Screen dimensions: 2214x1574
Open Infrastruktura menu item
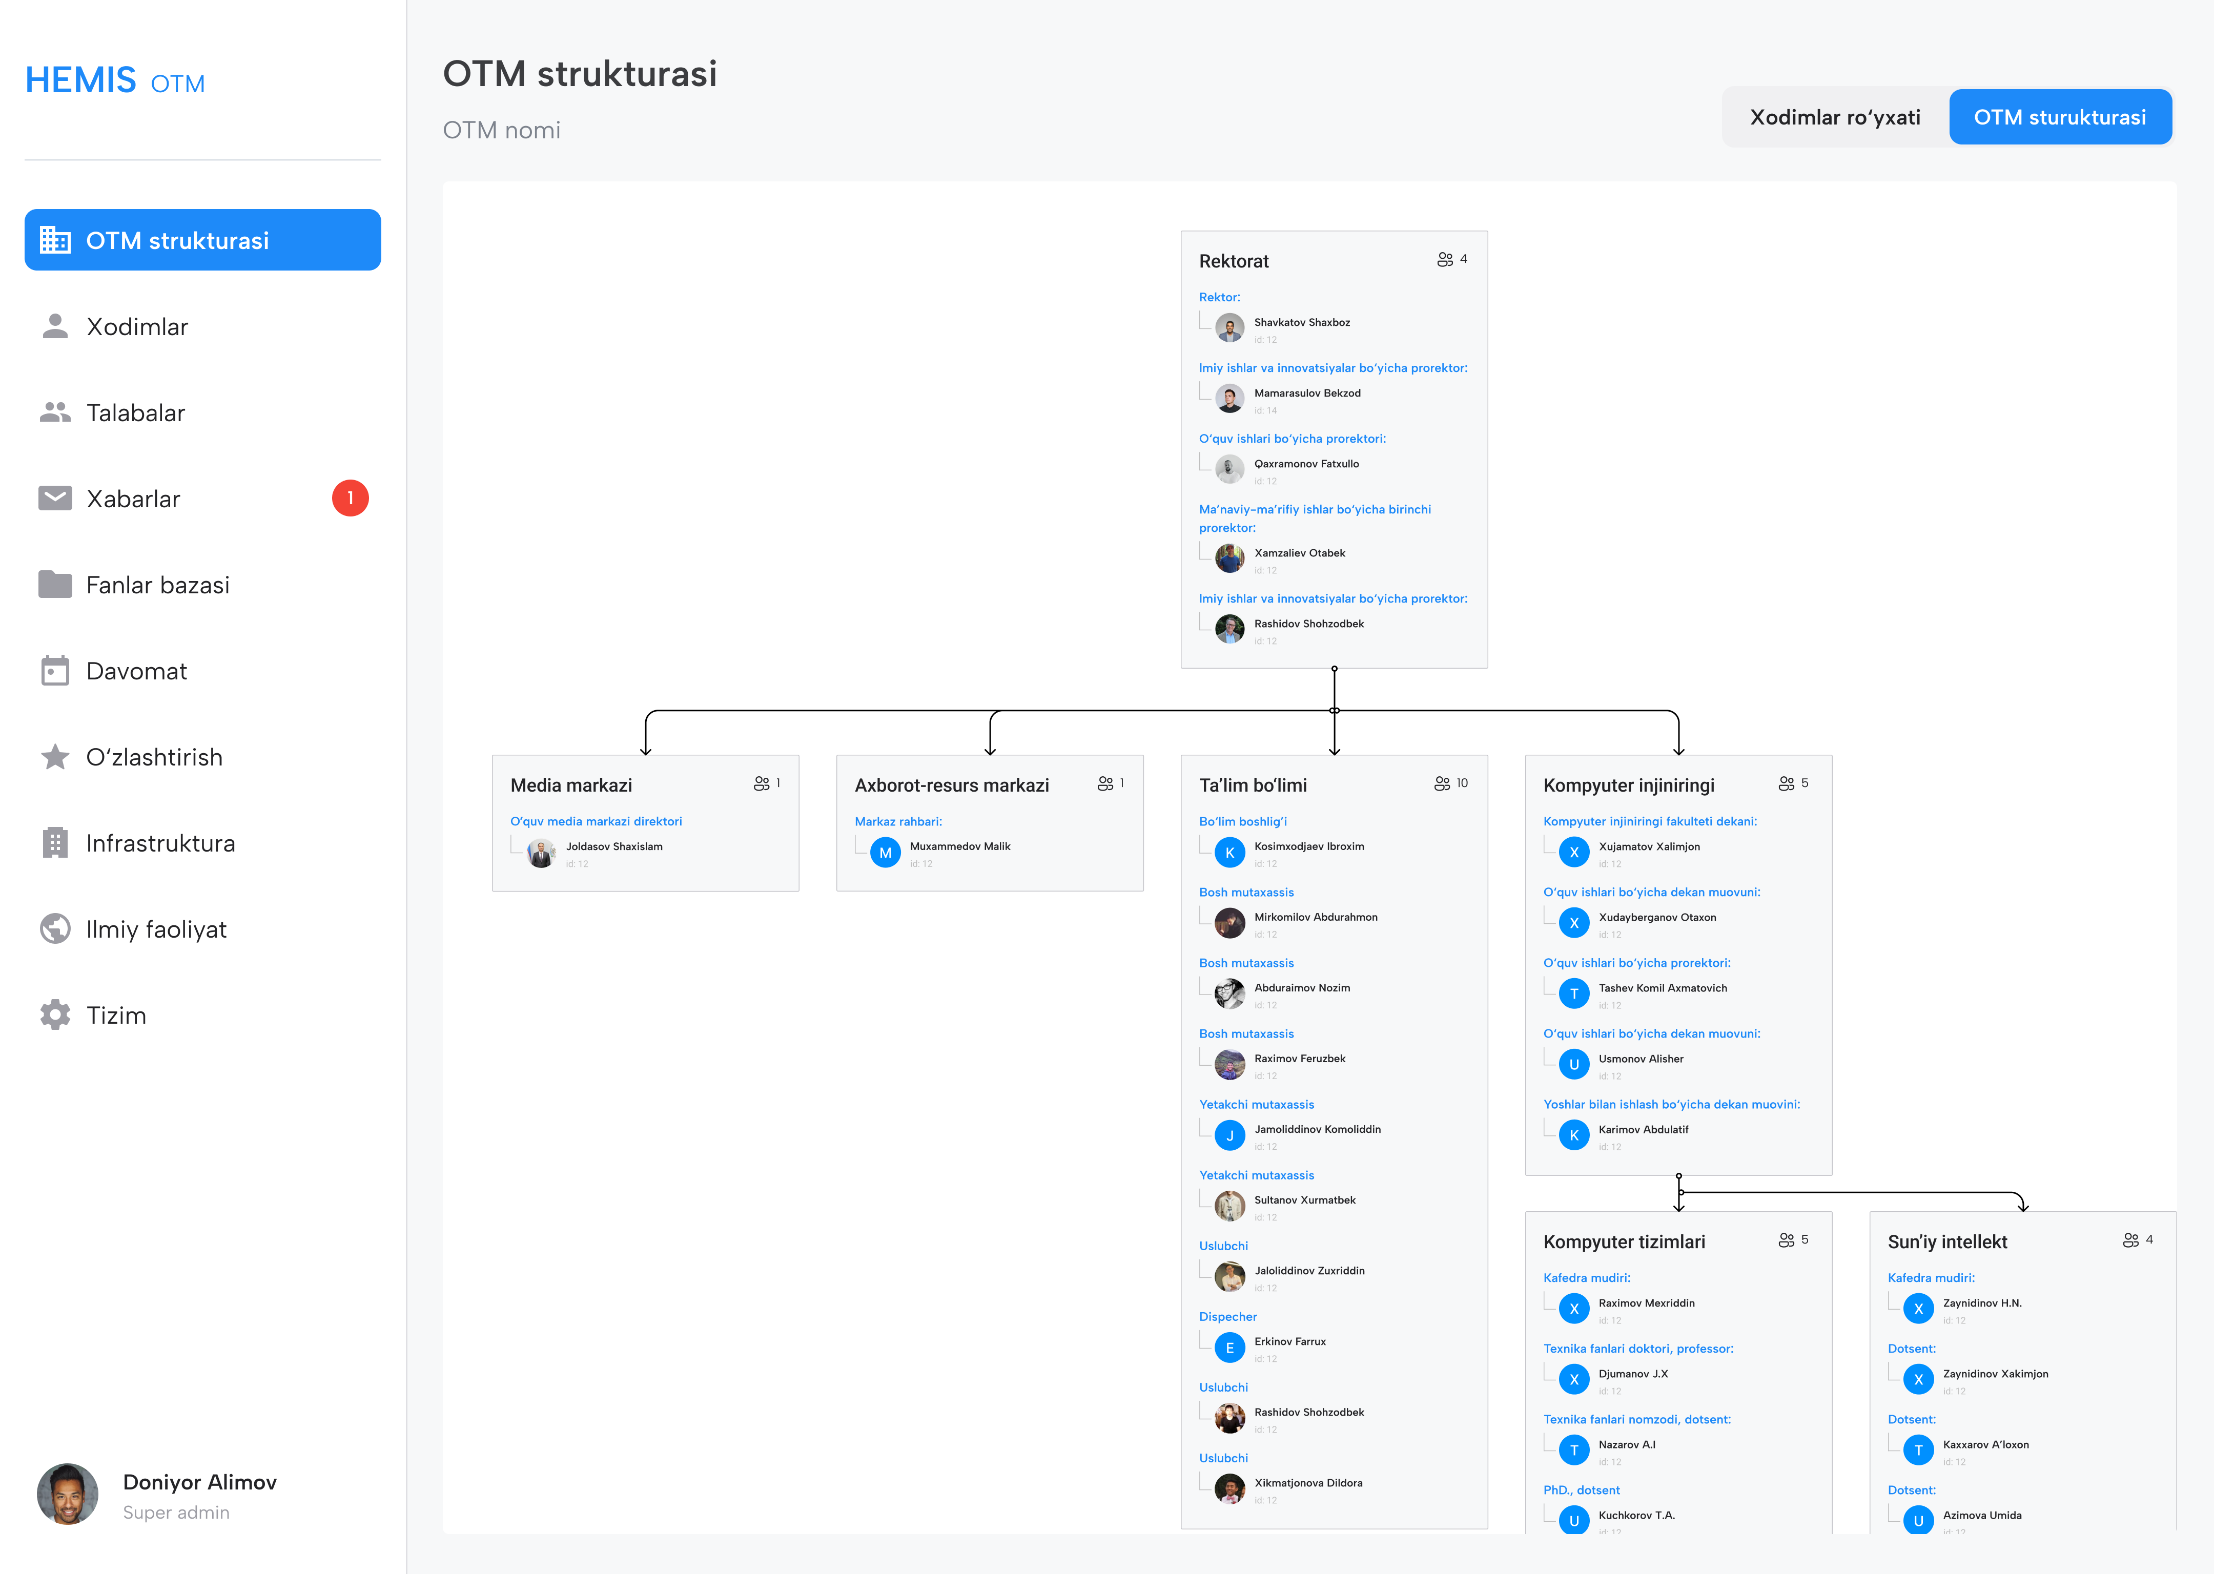[202, 842]
